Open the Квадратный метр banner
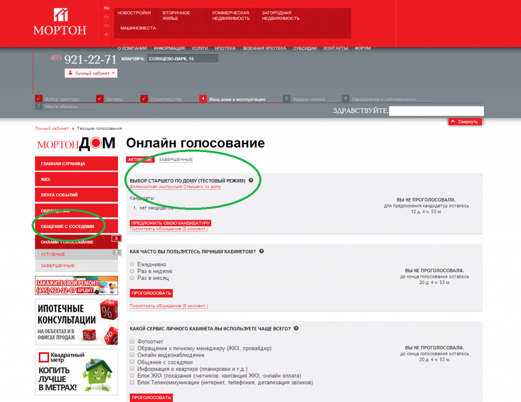Viewport: 521px width, 402px height. (x=76, y=372)
